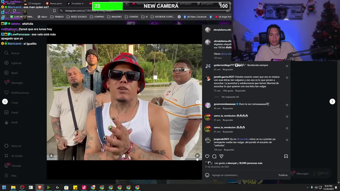This screenshot has height=191, width=340.
Task: Expand Ver respuestas (4) replies
Action: coord(230,97)
